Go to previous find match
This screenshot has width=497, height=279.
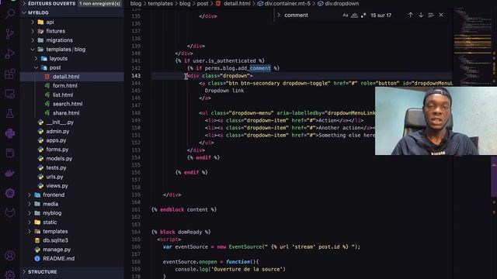[x=410, y=15]
